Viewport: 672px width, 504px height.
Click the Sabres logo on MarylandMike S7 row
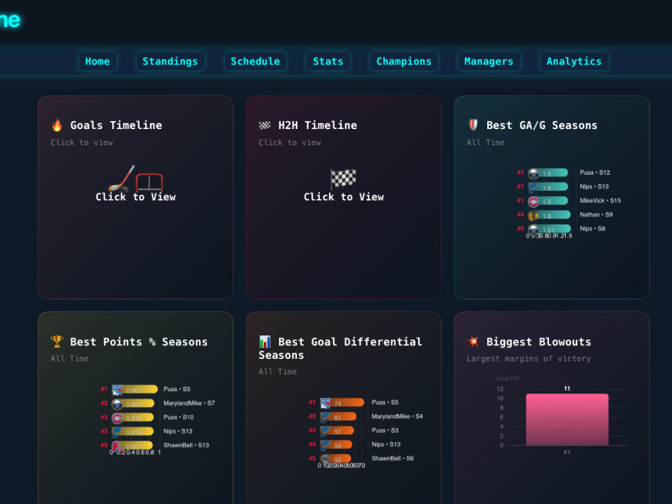click(x=117, y=404)
